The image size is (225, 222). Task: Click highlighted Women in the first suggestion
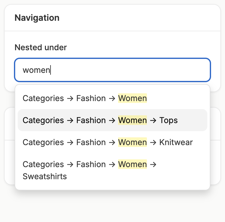point(132,99)
